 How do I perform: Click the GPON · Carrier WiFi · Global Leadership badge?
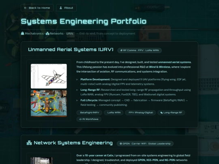[145, 144]
